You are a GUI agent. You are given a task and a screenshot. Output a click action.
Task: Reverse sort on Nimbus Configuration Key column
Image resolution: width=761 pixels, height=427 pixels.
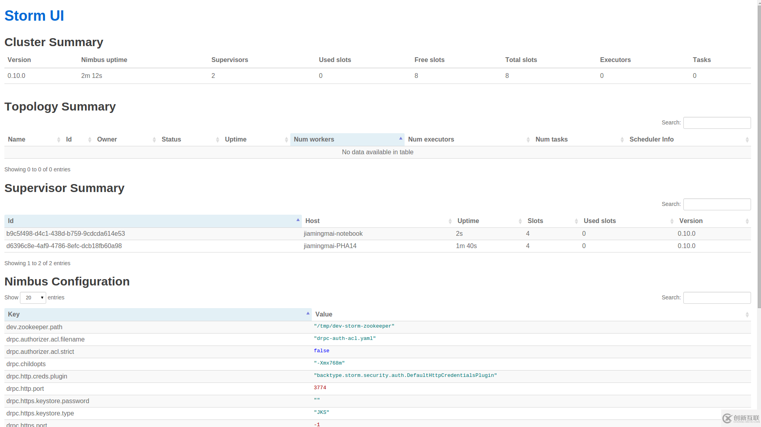pyautogui.click(x=158, y=314)
